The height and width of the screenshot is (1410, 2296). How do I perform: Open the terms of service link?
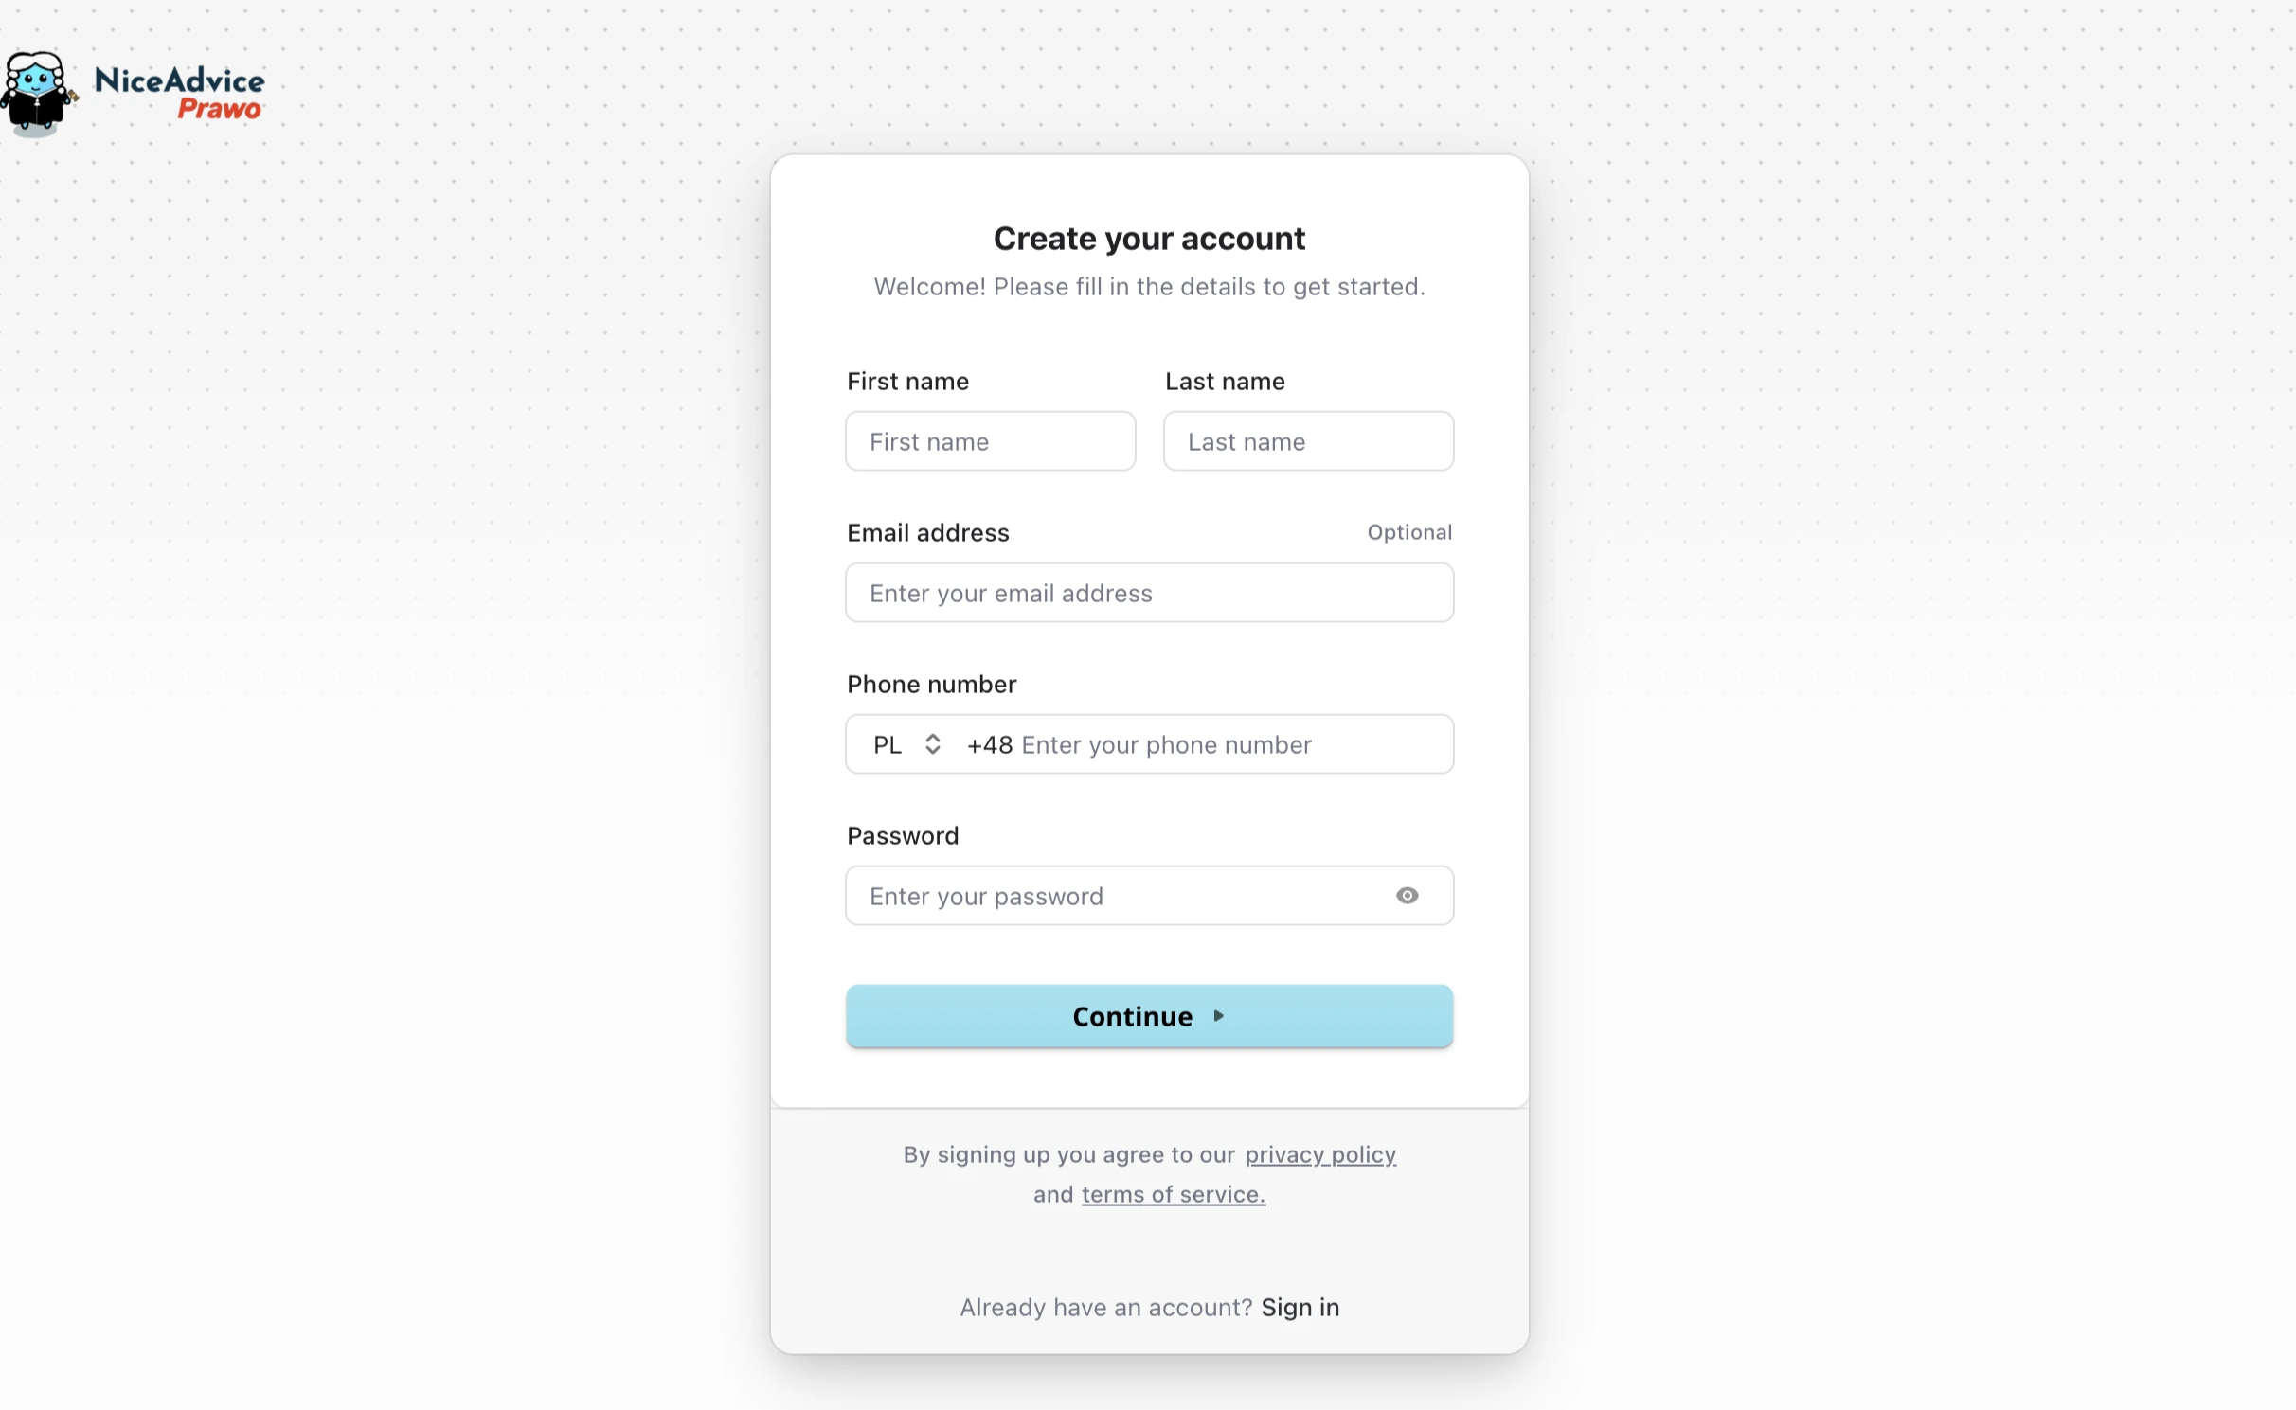[x=1174, y=1195]
